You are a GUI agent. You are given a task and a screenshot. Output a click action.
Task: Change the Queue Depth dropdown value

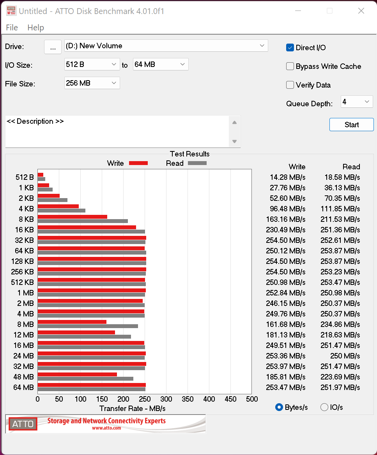357,102
